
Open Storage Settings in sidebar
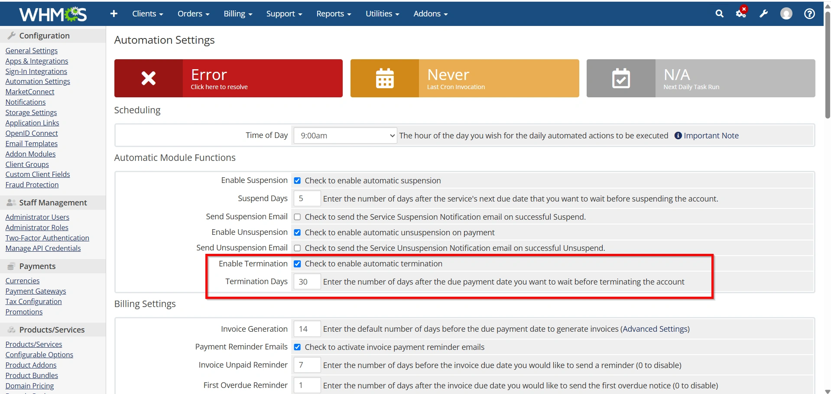[x=31, y=112]
